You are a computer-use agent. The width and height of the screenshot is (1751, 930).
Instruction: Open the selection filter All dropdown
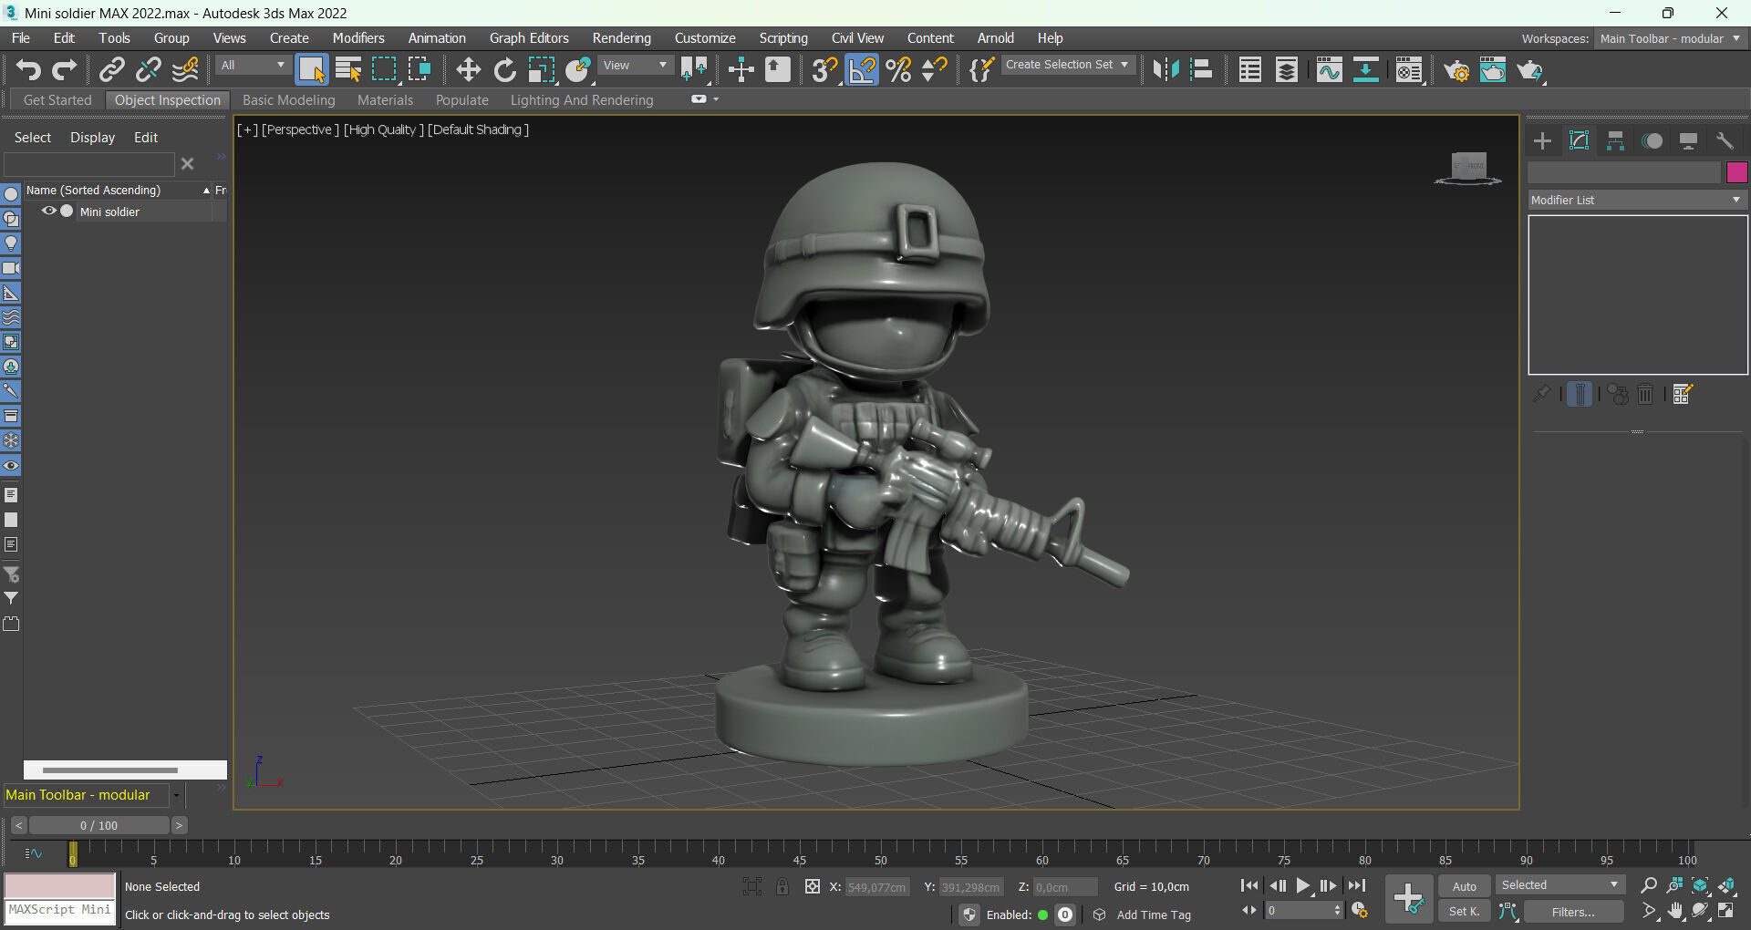coord(253,66)
